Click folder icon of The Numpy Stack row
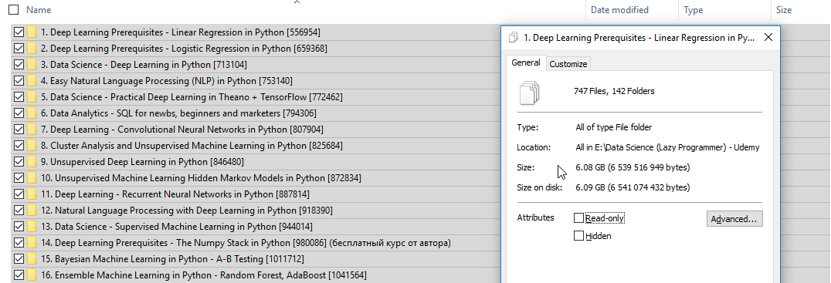 (32, 243)
